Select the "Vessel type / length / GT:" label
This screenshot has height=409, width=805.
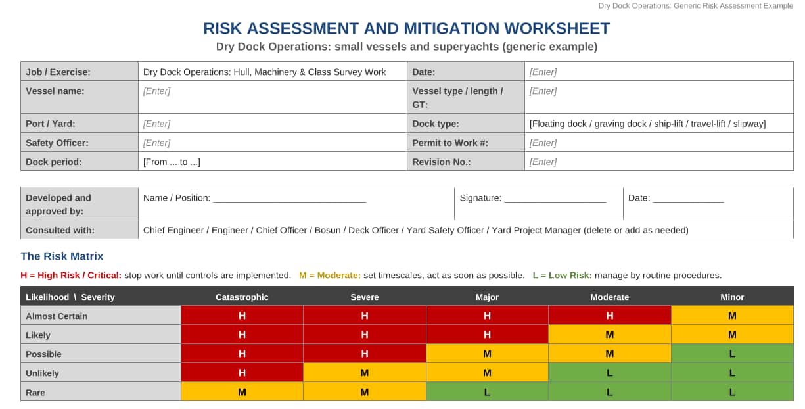coord(466,97)
